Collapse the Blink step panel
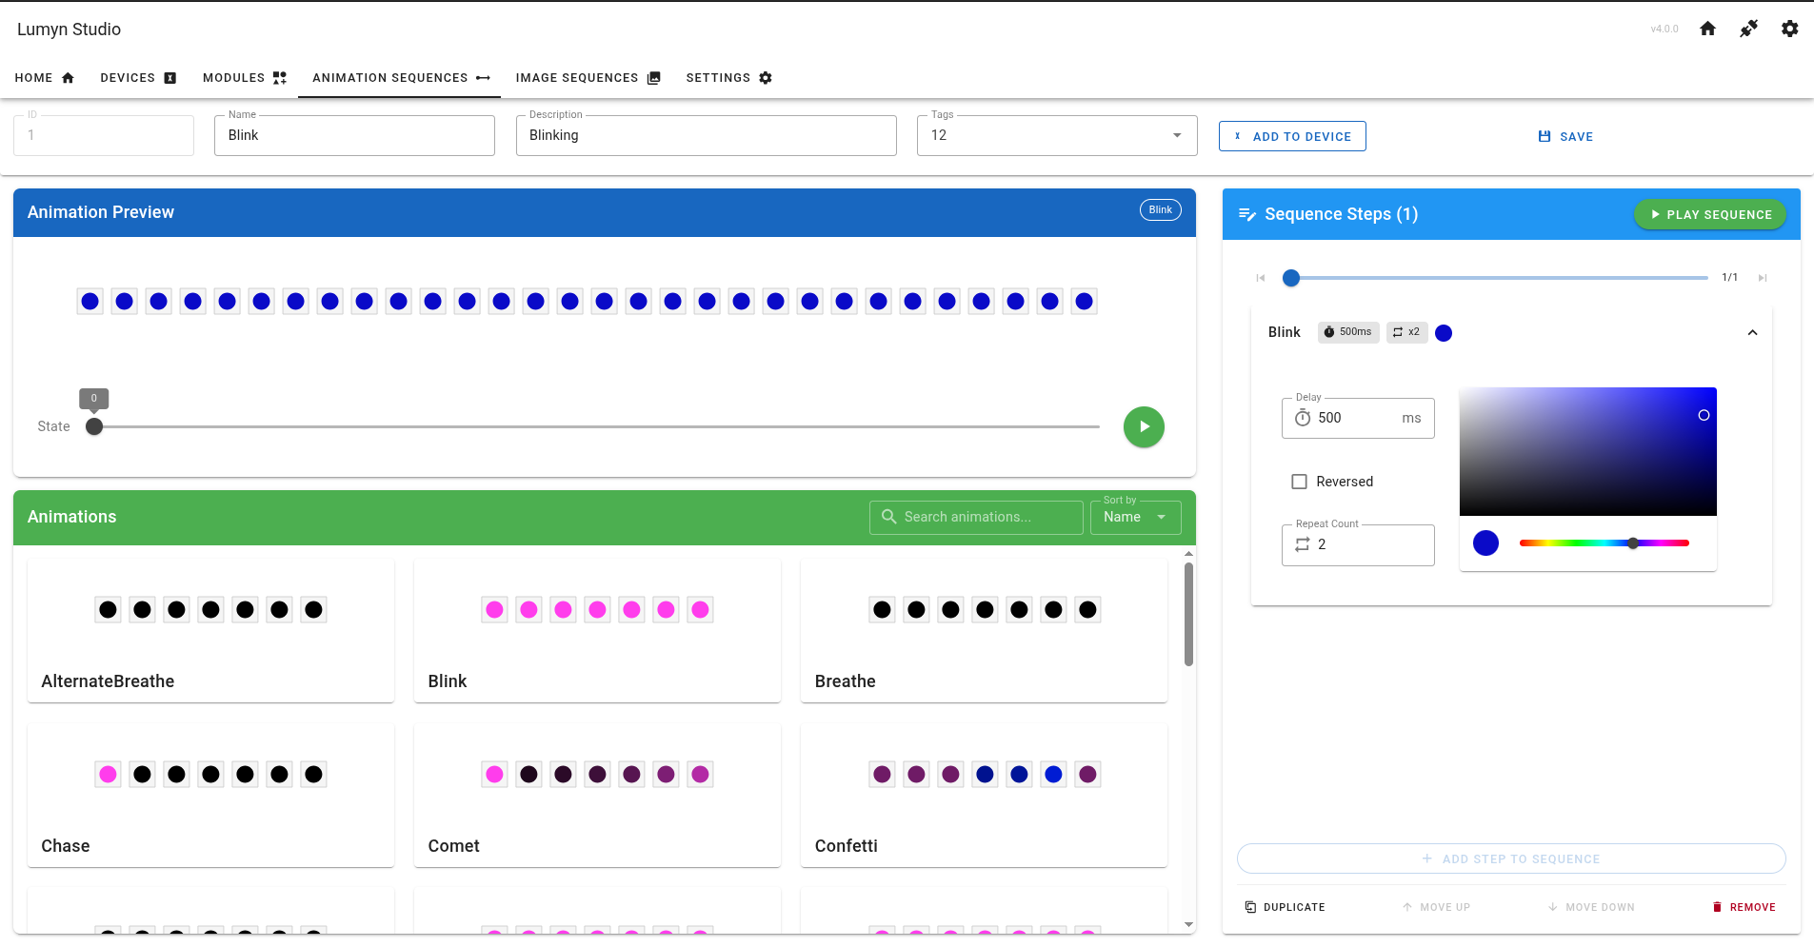 pyautogui.click(x=1752, y=332)
